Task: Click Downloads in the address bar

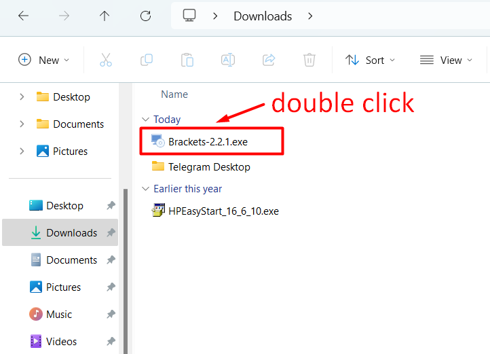Action: 263,16
